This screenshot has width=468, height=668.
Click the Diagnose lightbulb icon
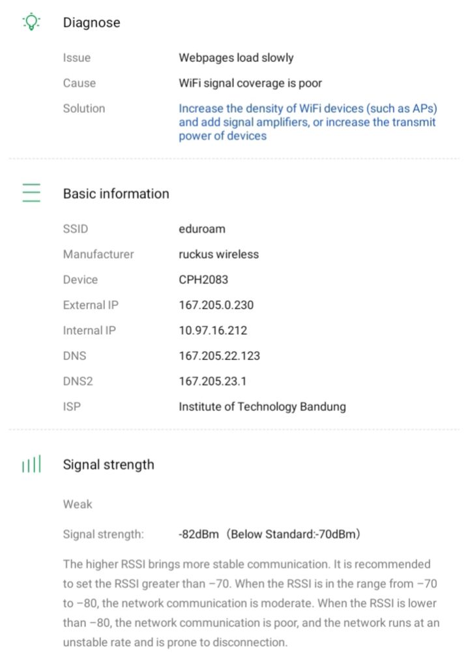[x=31, y=22]
